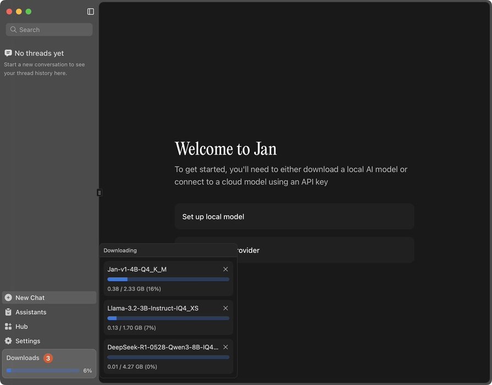492x385 pixels.
Task: Click the overall downloads progress bar
Action: click(x=43, y=371)
